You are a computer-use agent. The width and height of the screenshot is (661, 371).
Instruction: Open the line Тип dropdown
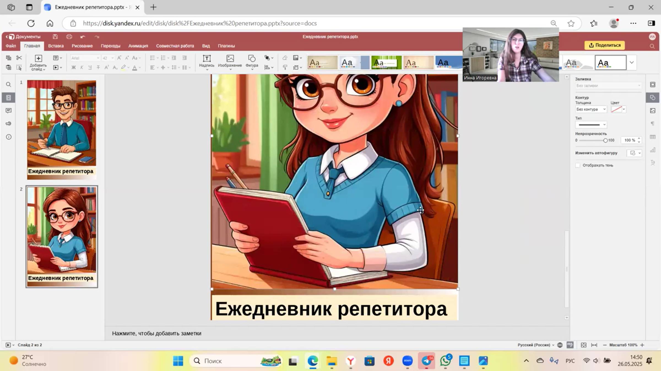[x=591, y=125]
